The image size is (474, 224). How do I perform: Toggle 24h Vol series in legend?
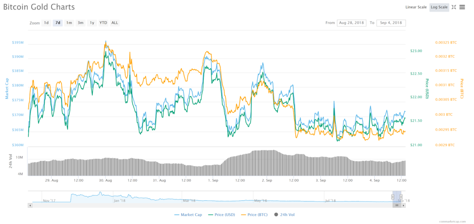click(284, 214)
